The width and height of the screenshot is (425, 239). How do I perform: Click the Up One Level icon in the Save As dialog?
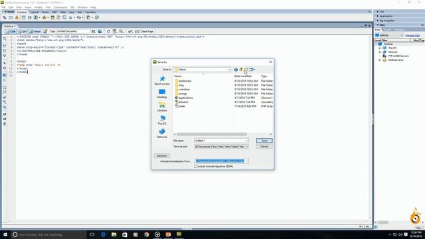[241, 70]
